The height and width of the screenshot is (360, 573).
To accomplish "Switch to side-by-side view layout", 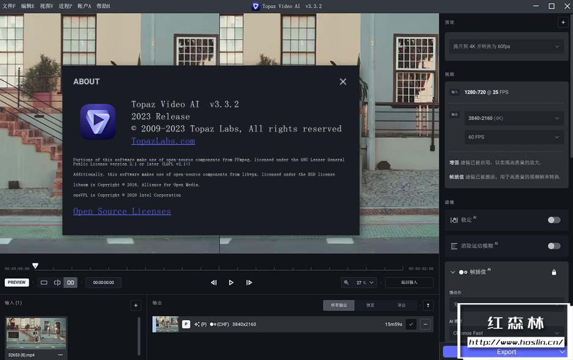I will [x=70, y=282].
